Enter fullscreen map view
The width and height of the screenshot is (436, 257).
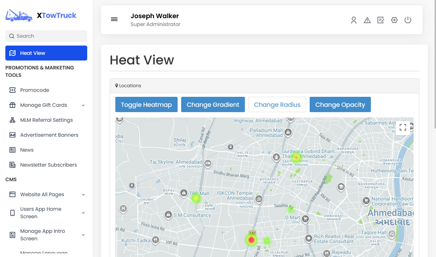403,127
